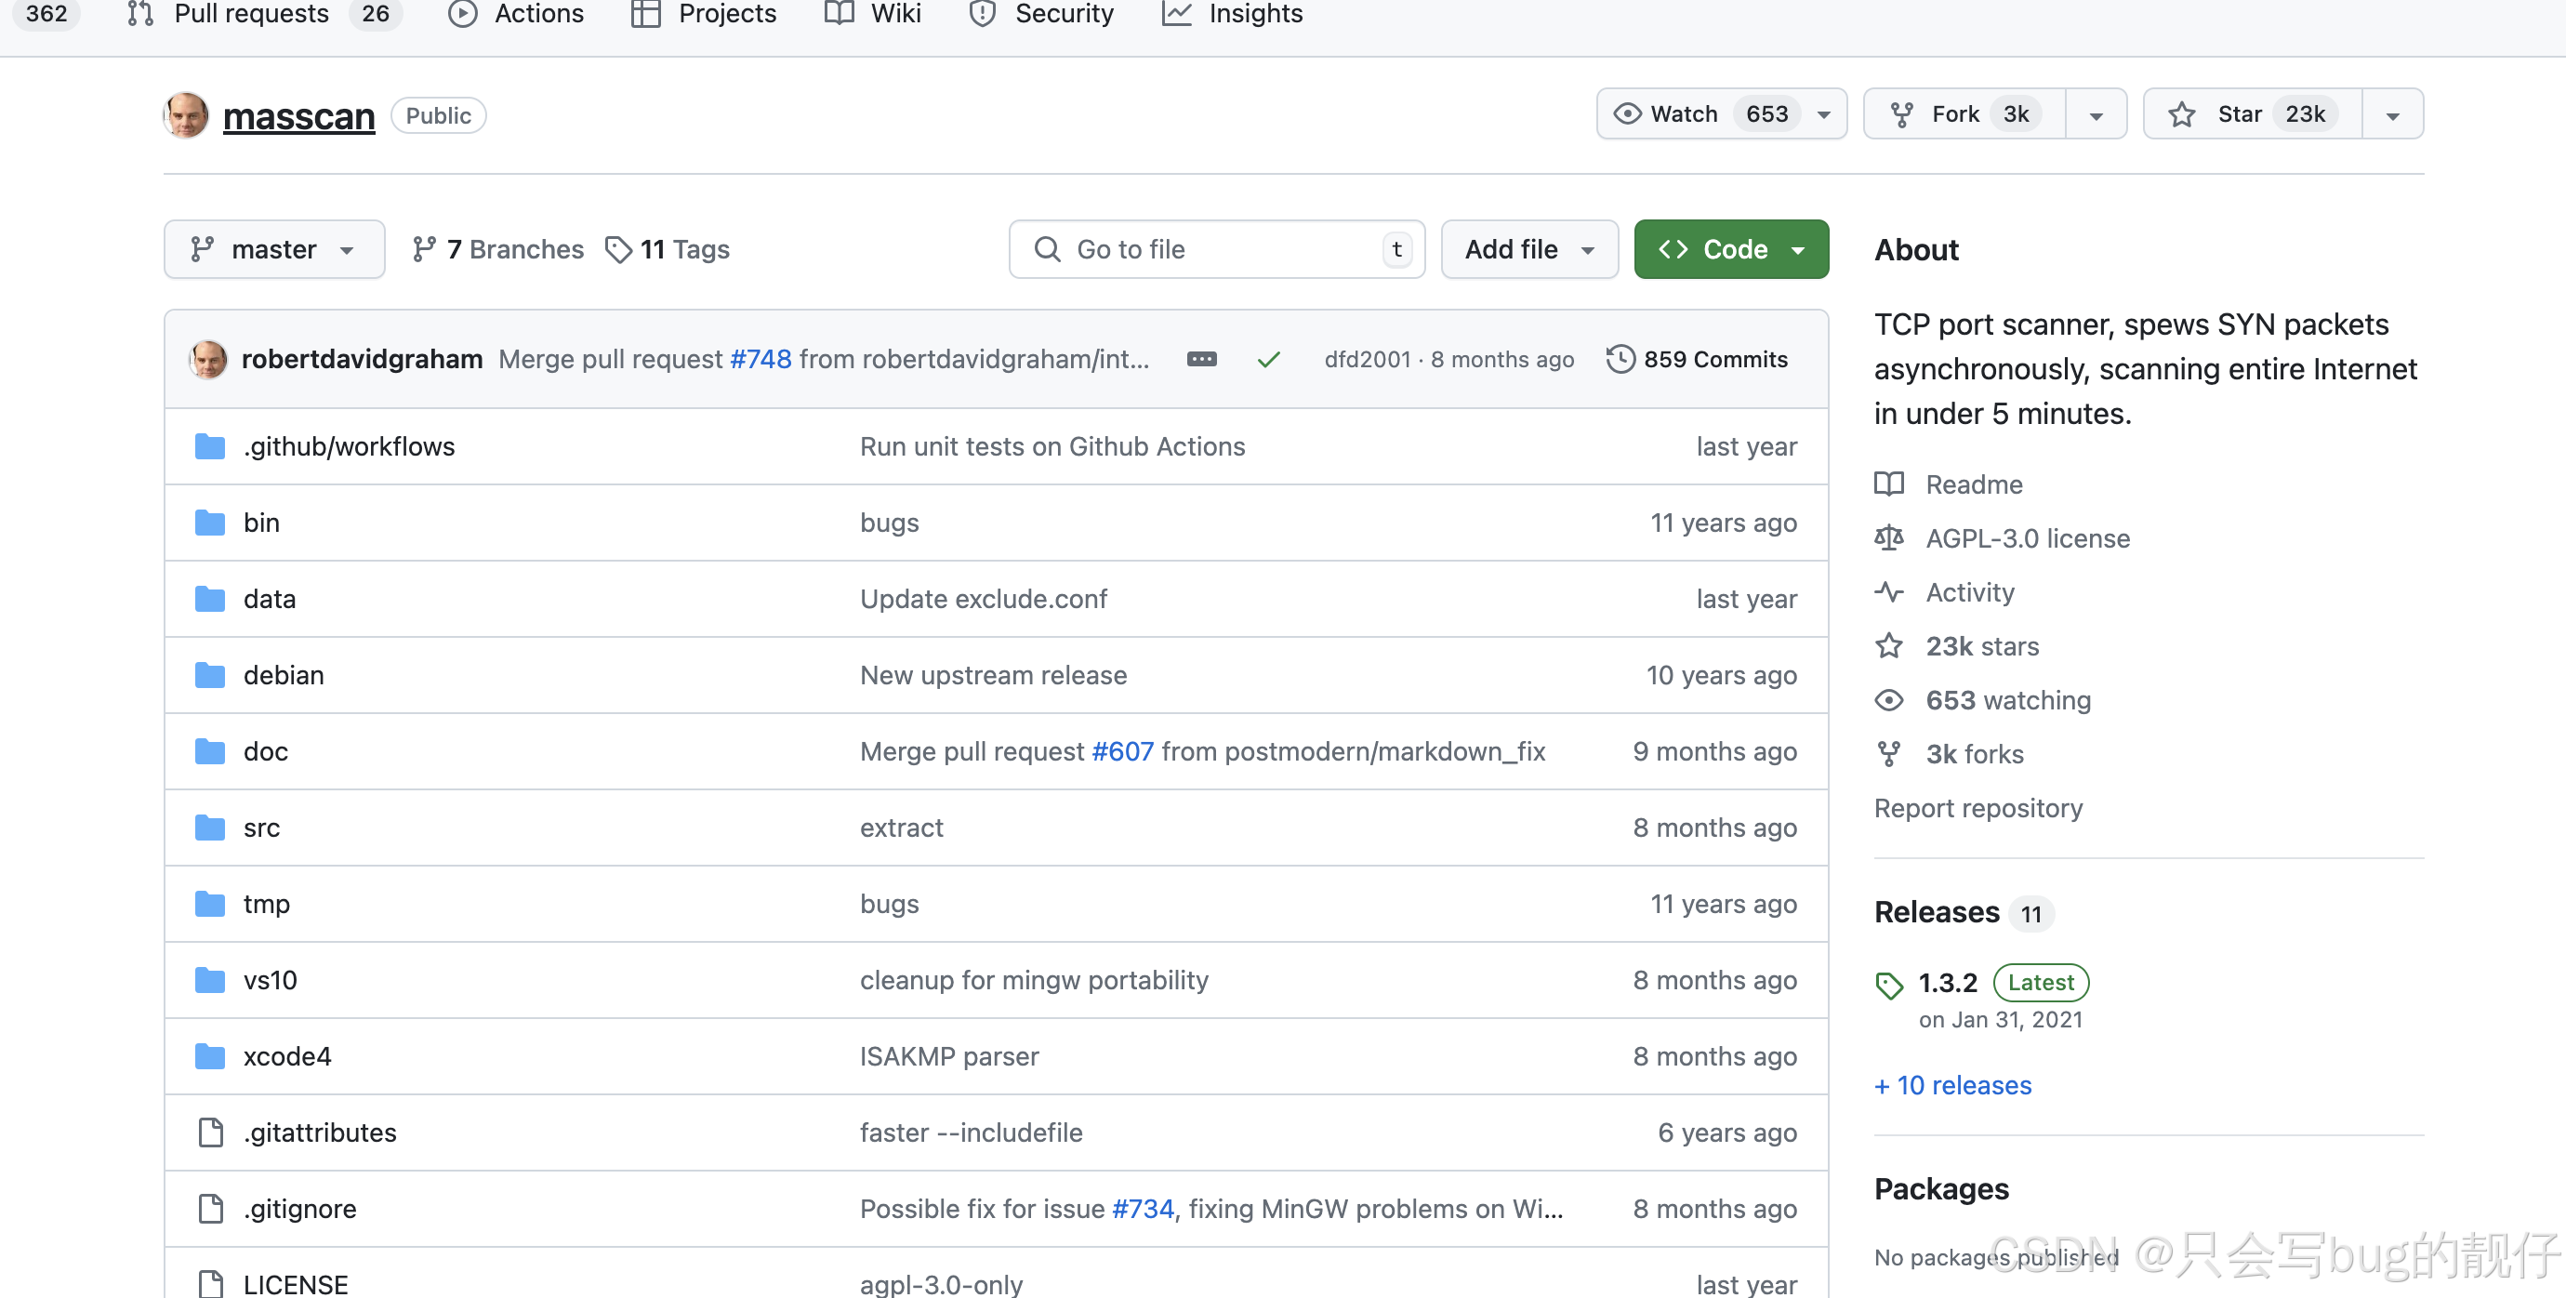Open commit dfd2001
Screen dimensions: 2566x1298
click(1368, 359)
